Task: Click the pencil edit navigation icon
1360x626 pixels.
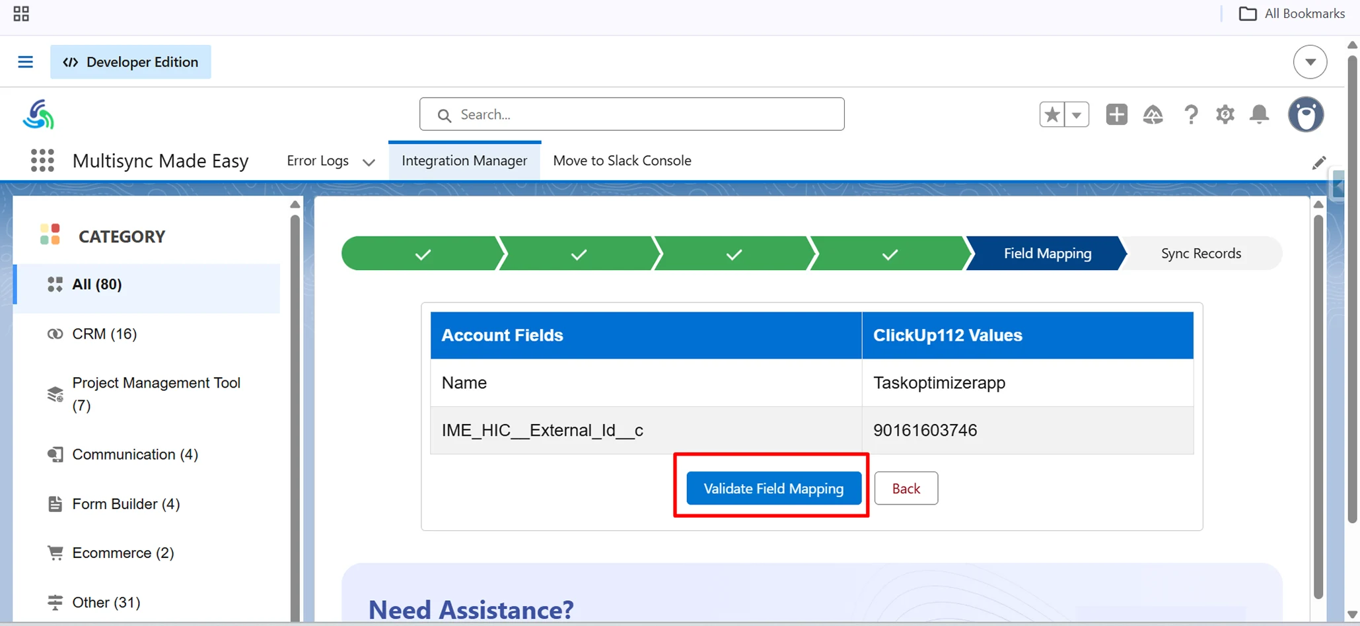Action: tap(1318, 163)
